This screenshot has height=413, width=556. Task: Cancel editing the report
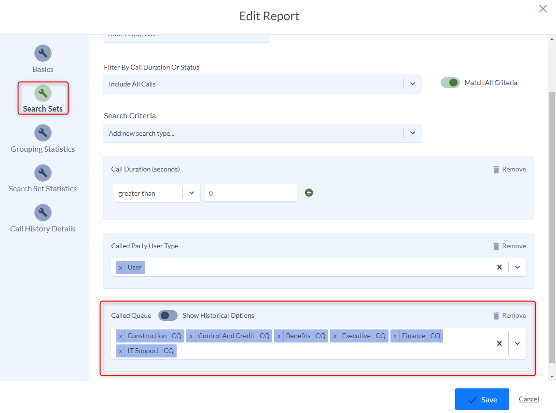pyautogui.click(x=528, y=399)
